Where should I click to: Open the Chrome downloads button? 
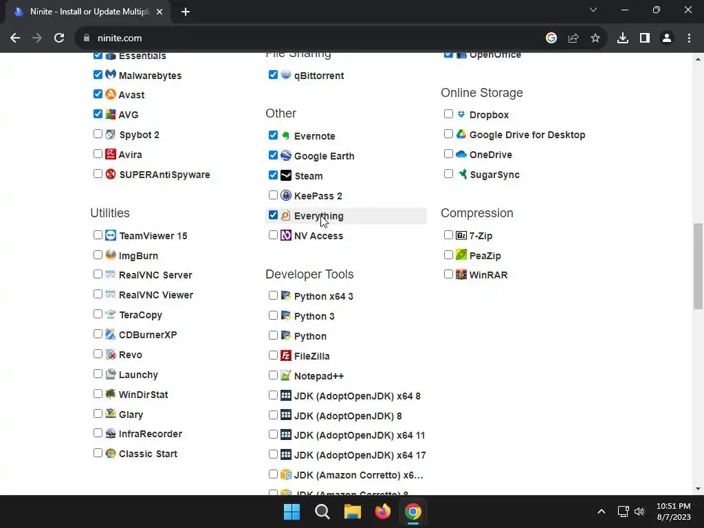[x=623, y=38]
